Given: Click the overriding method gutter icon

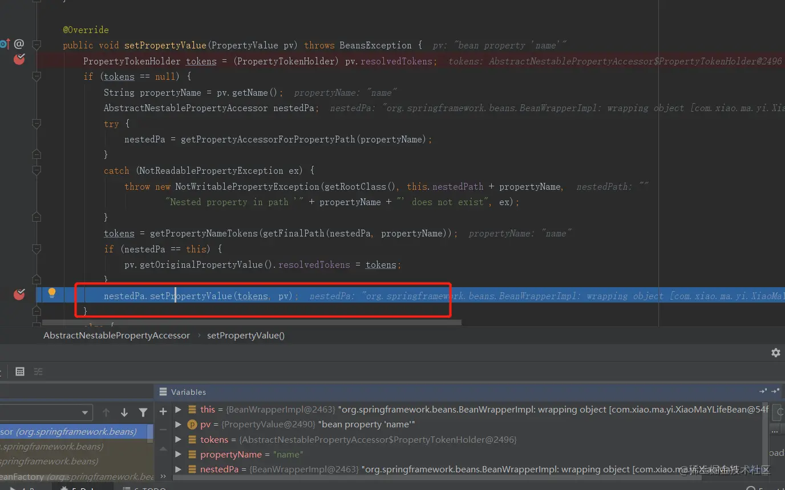Looking at the screenshot, I should pos(5,44).
